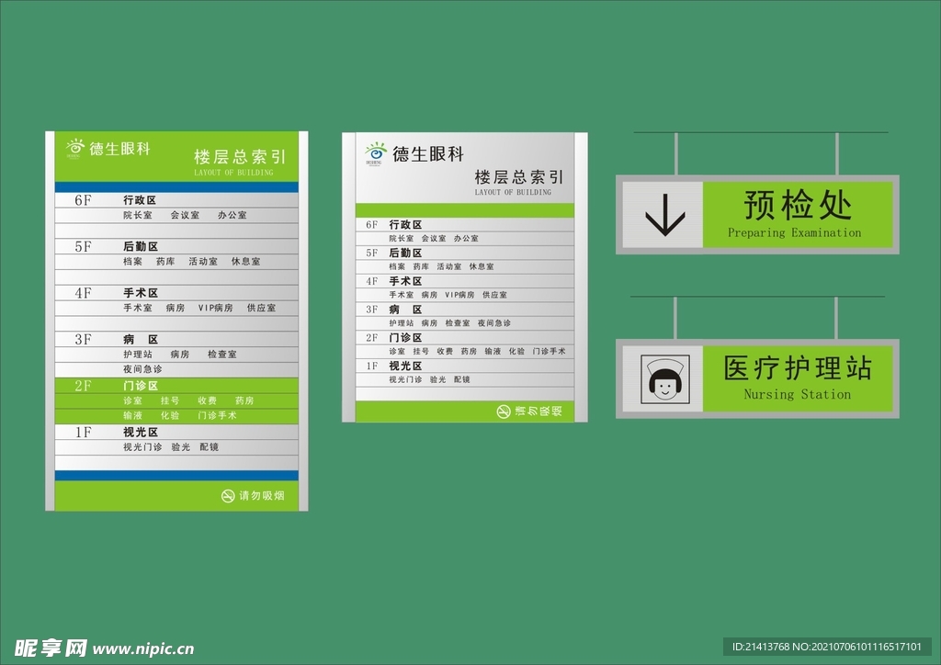
Task: Click the 医疗护理站 title on the hanging sign
Action: click(798, 367)
